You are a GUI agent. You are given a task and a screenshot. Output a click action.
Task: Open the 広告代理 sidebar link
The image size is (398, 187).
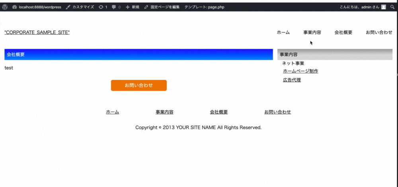click(x=292, y=80)
